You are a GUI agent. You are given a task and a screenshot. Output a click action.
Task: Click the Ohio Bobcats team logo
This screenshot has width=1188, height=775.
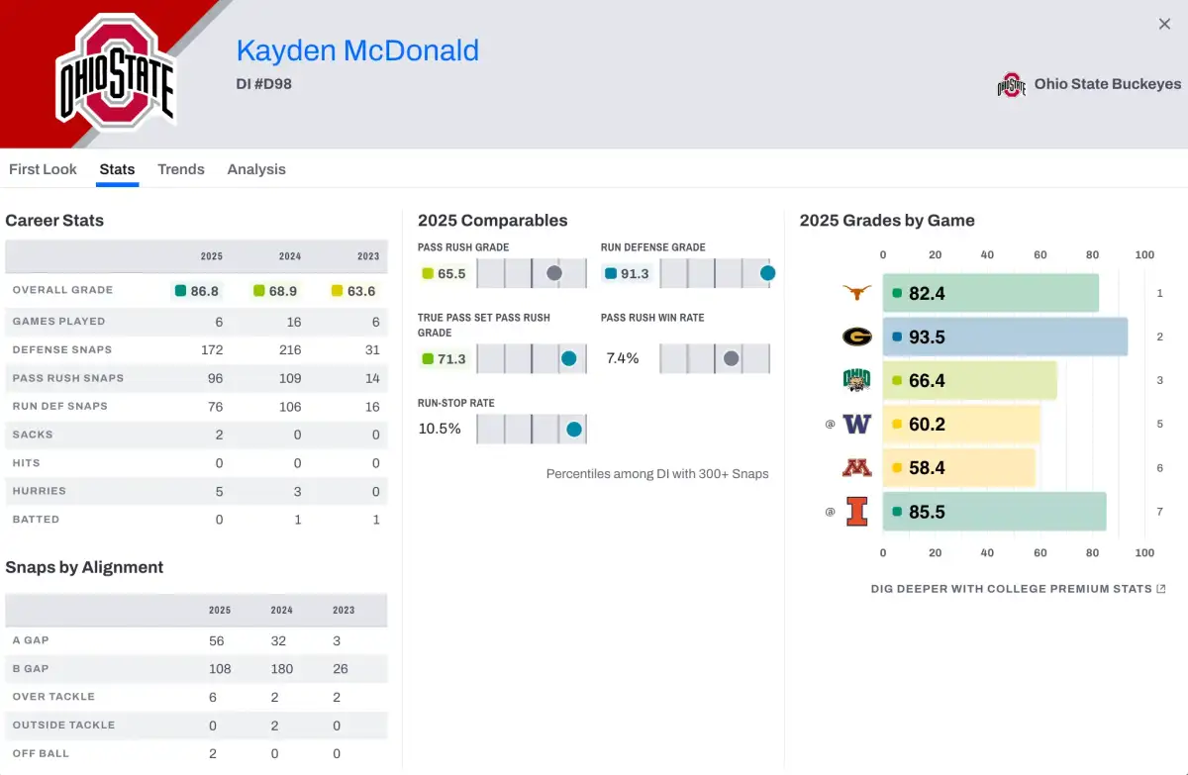pyautogui.click(x=856, y=379)
